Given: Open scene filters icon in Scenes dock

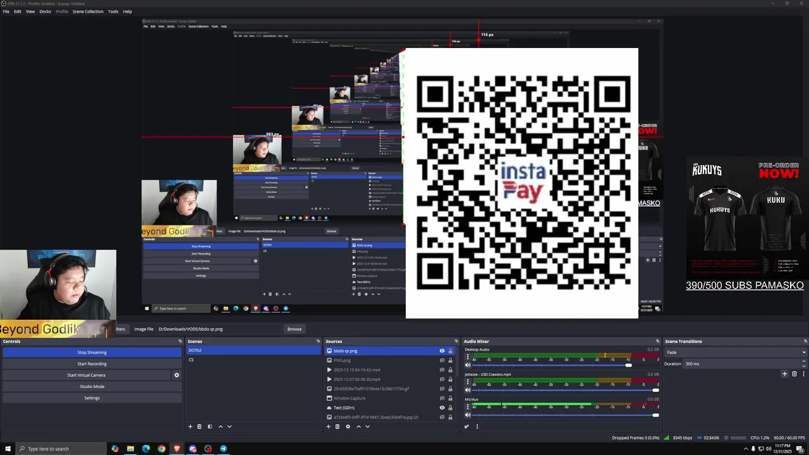Looking at the screenshot, I should [x=210, y=427].
